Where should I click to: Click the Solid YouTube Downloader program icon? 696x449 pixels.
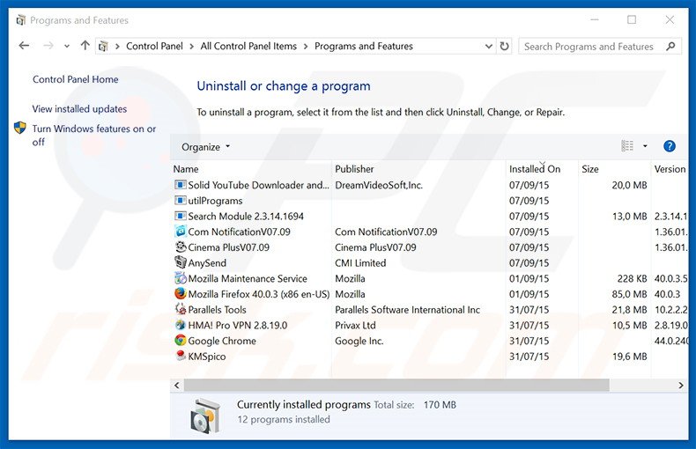[181, 185]
